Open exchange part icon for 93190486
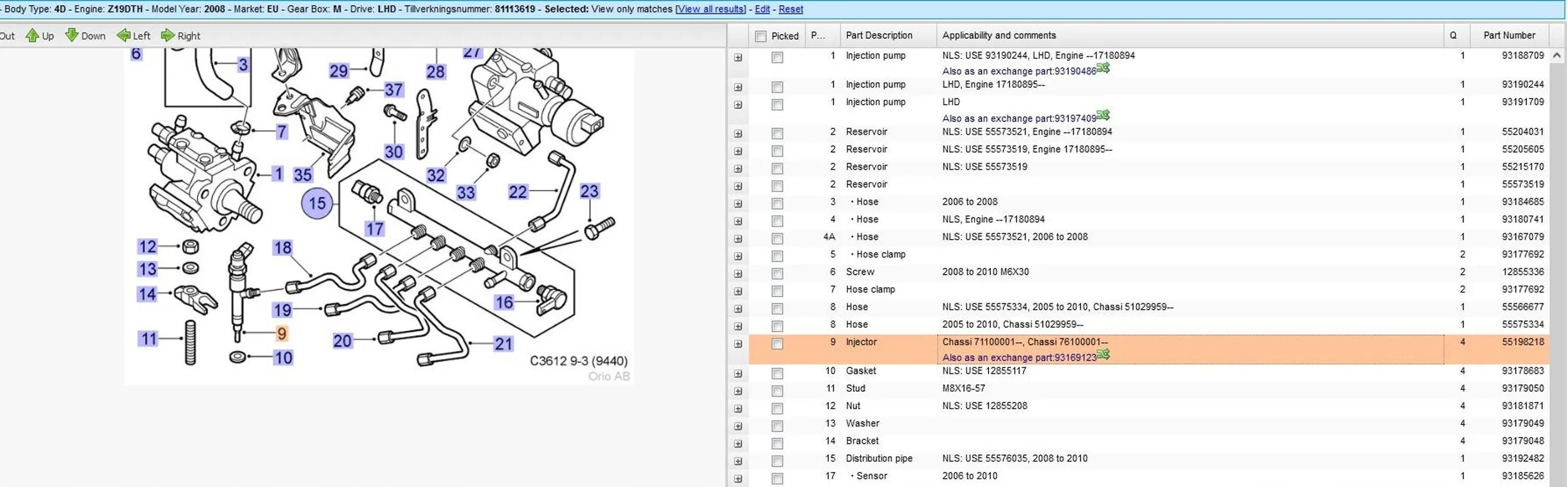1567x487 pixels. point(1103,68)
